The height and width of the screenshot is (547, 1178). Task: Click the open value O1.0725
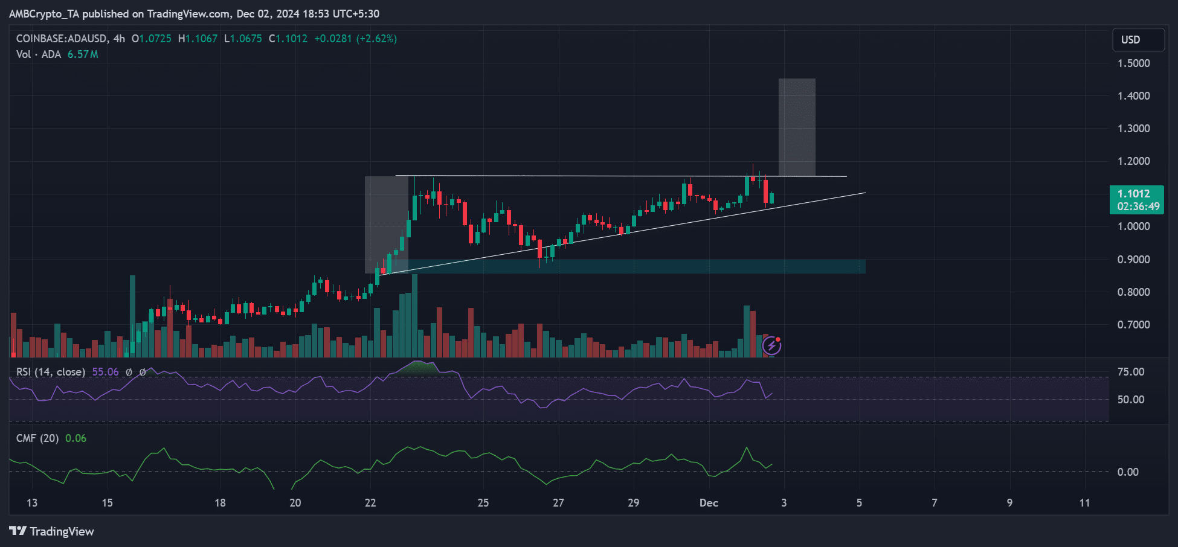[152, 39]
